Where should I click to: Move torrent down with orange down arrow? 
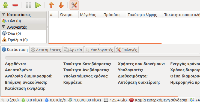[61, 5]
